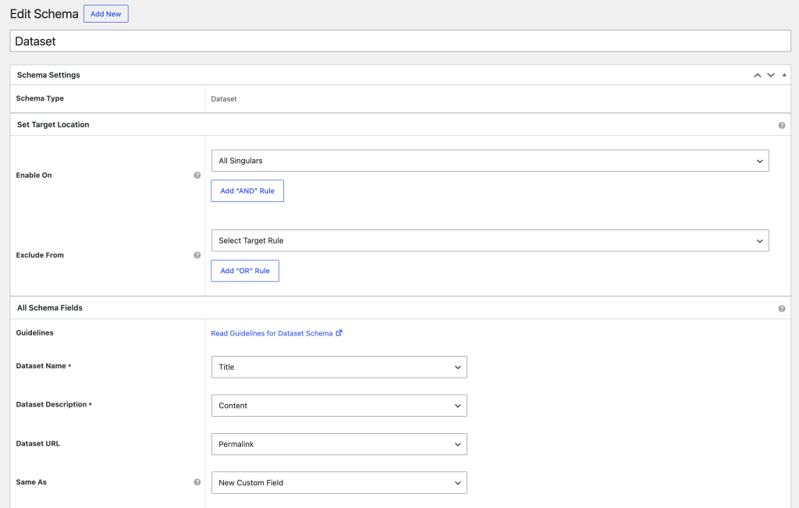Click the Same As label

[x=31, y=482]
